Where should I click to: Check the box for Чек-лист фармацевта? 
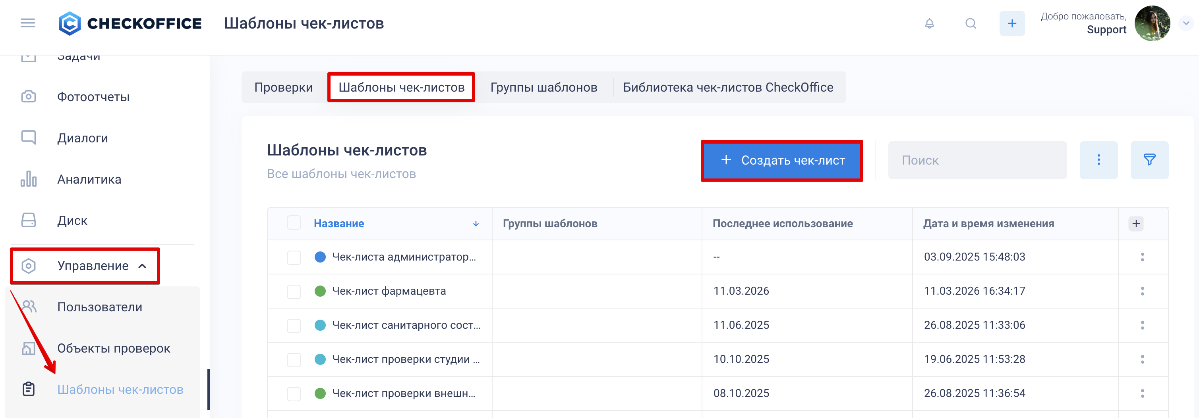[294, 291]
